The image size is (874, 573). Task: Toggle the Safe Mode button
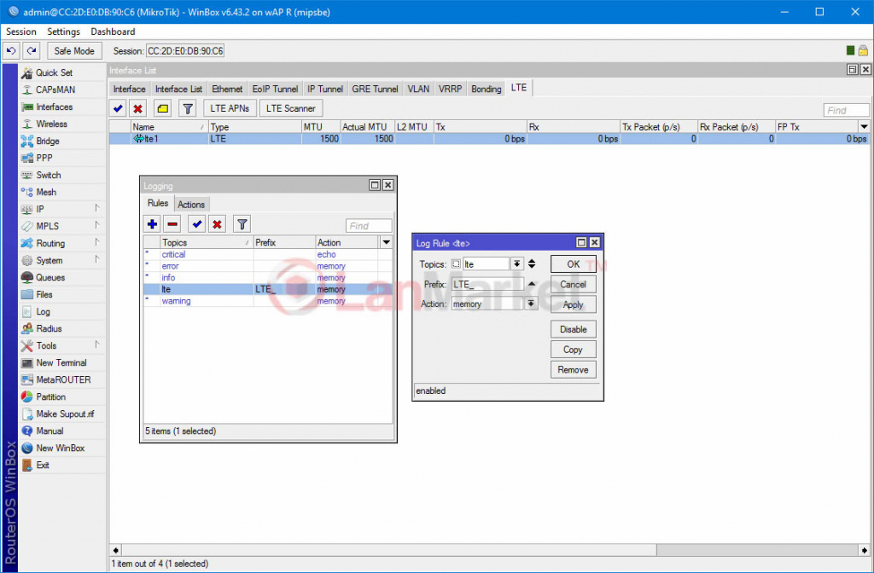tap(74, 51)
